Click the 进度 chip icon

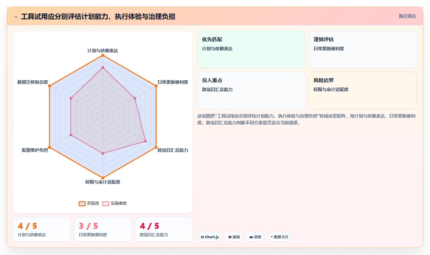tap(251, 237)
